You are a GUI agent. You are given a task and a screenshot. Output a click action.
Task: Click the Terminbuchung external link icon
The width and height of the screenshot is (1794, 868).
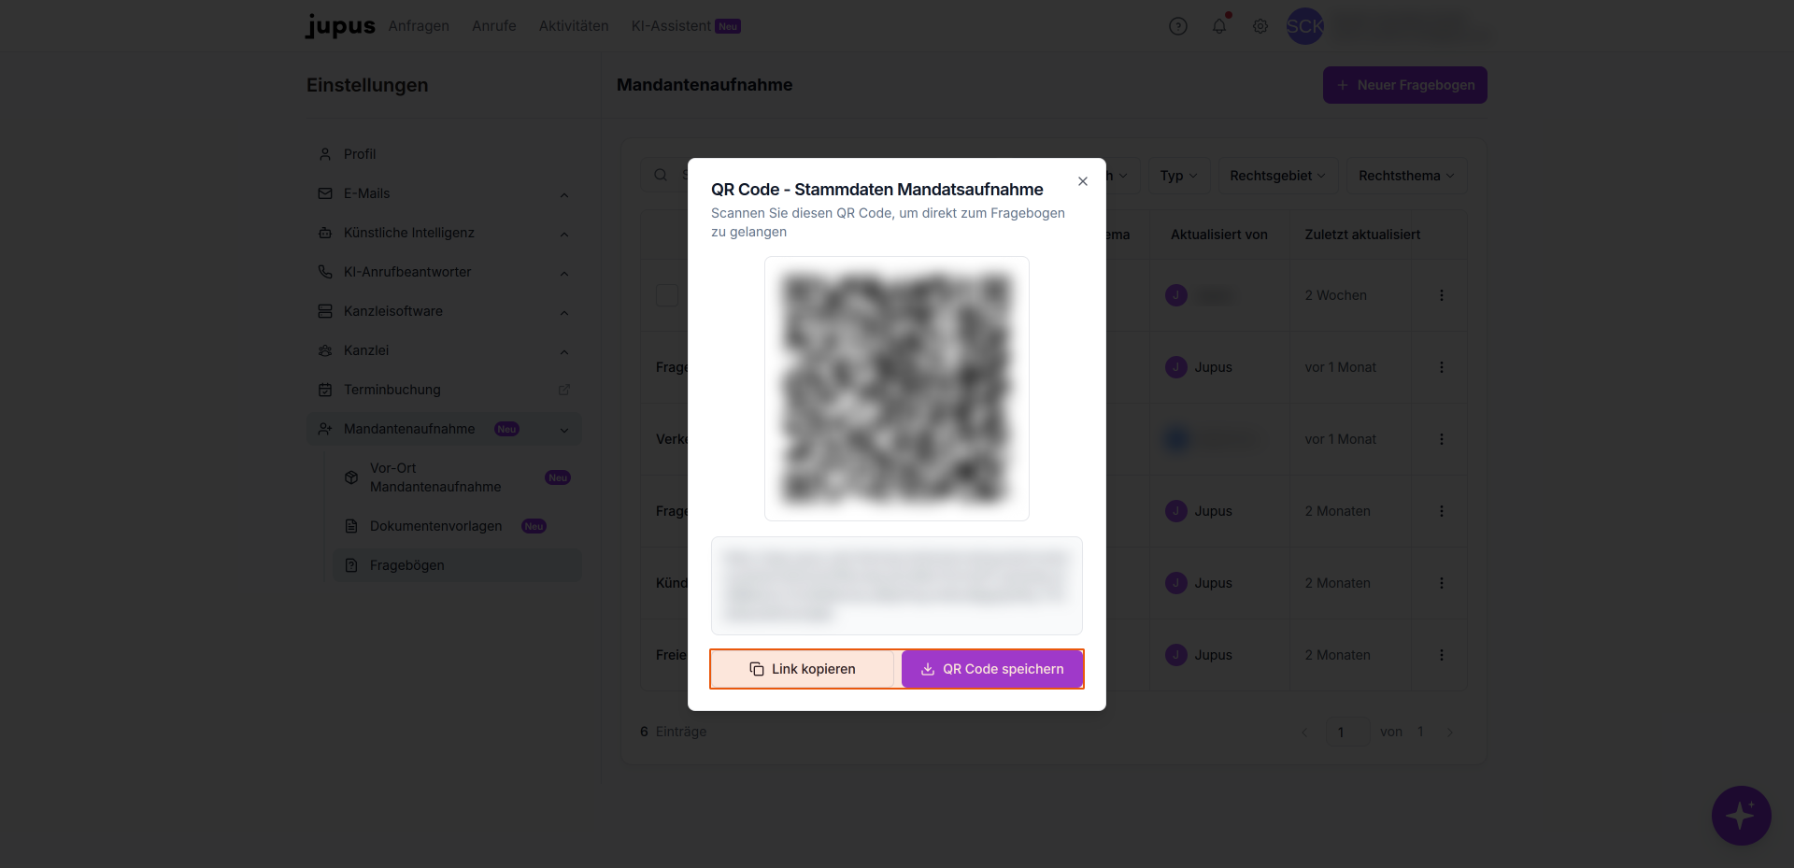(564, 390)
